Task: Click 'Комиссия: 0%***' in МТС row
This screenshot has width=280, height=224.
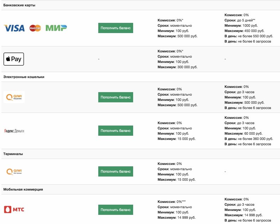Action: click(x=172, y=202)
